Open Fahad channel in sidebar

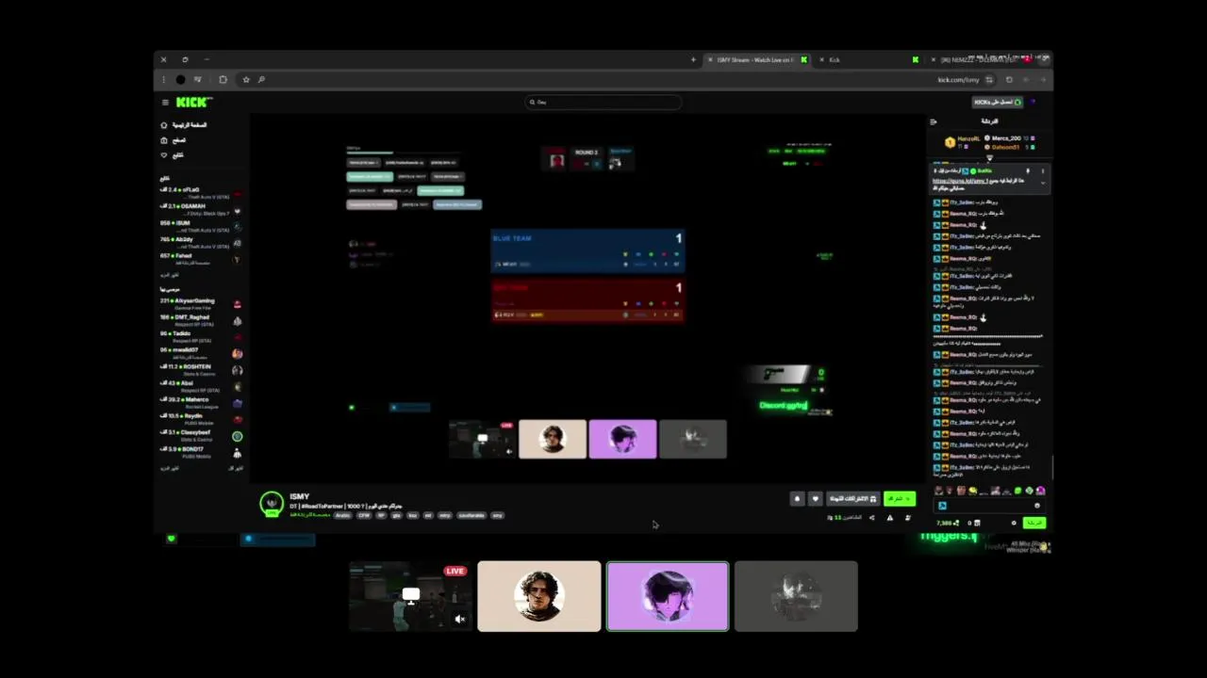click(200, 258)
